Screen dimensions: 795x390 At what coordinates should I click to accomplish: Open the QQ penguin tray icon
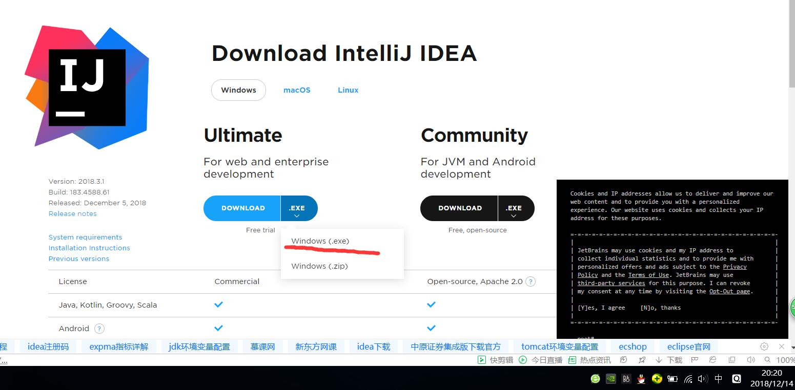641,379
